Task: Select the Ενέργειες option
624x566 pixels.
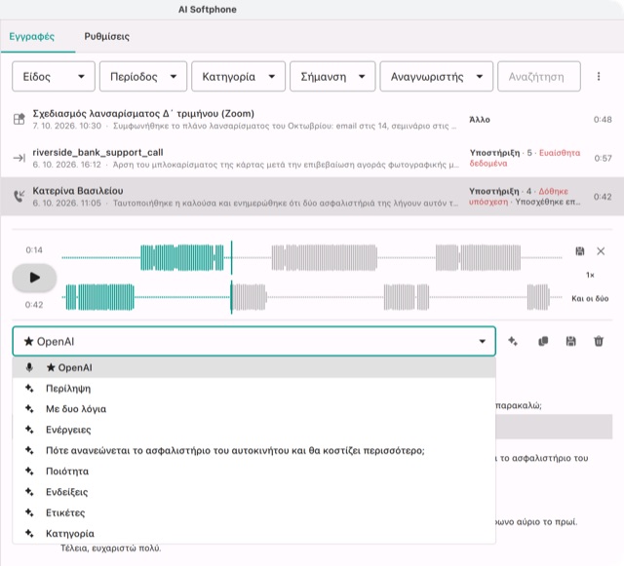Action: (x=253, y=430)
